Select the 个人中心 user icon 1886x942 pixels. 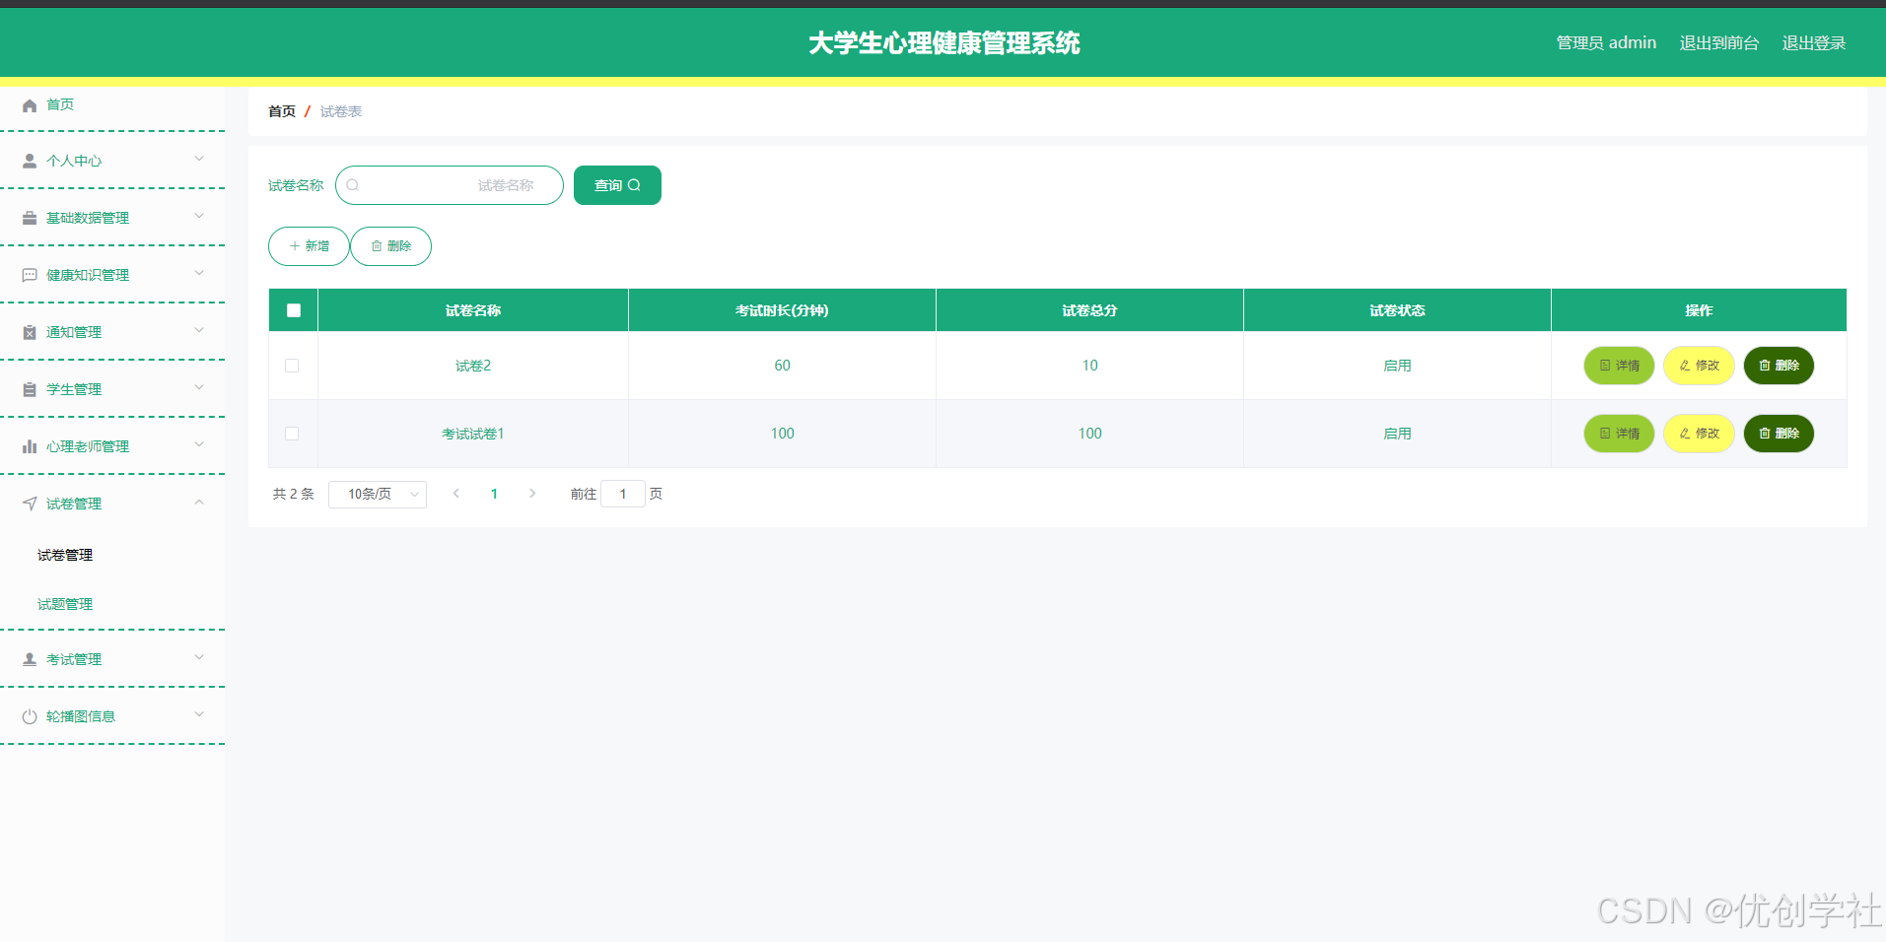(29, 160)
